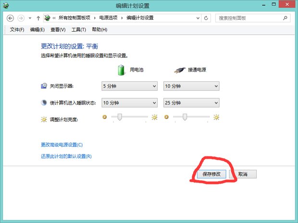Click the 取消 button
This screenshot has height=223, width=298.
point(243,174)
